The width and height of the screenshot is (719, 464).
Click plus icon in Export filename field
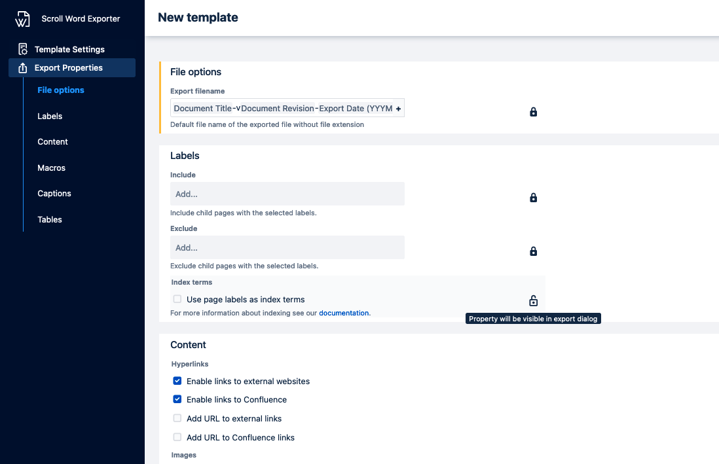[x=398, y=109]
